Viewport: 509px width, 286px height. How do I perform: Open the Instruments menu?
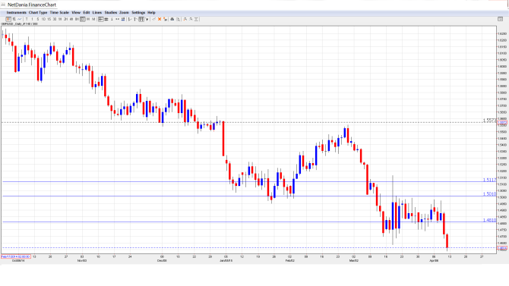16,13
